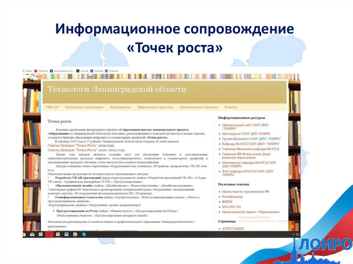Open the УМО ЛО tab

click(x=52, y=107)
